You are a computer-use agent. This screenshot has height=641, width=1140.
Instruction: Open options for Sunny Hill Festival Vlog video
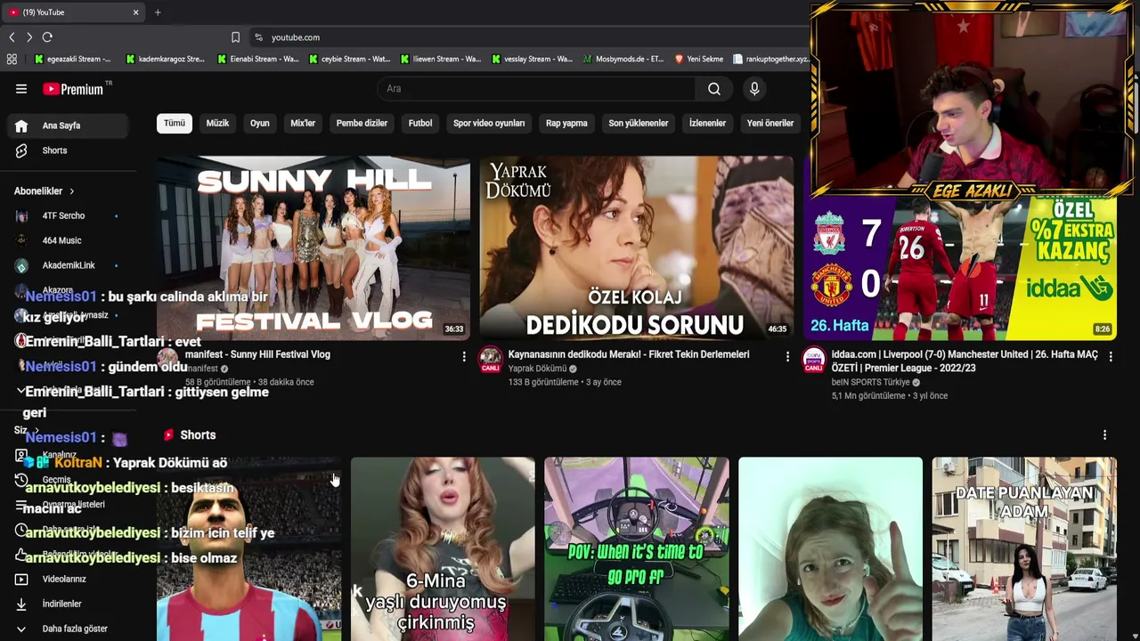(463, 356)
